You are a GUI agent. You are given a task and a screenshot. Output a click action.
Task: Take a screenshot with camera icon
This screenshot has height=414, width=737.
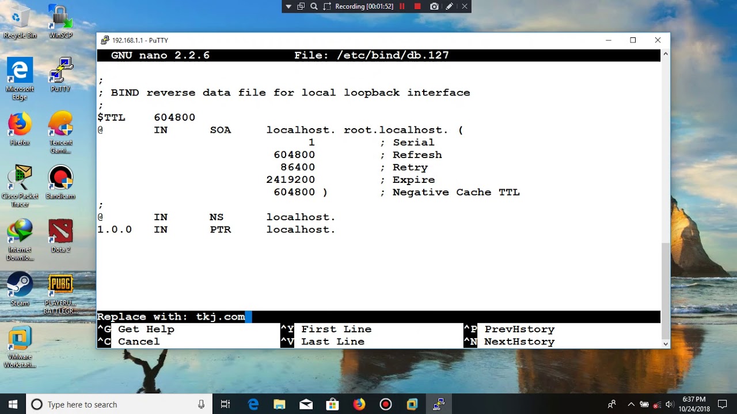point(434,6)
